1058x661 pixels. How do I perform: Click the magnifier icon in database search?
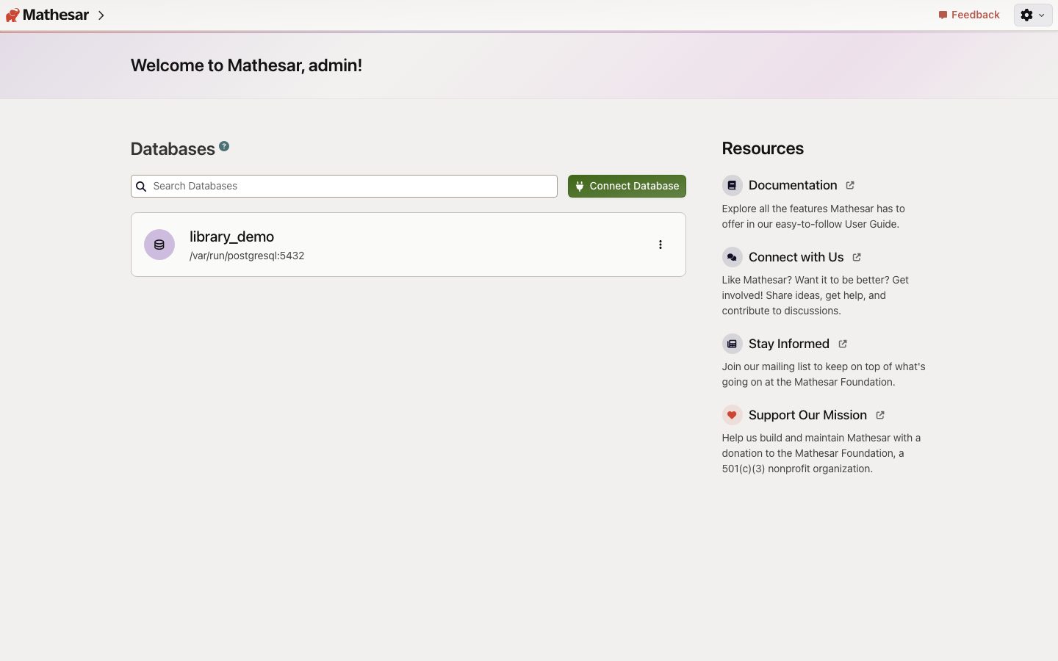[141, 187]
